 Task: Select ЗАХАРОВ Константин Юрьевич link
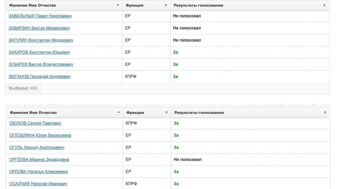pyautogui.click(x=39, y=52)
